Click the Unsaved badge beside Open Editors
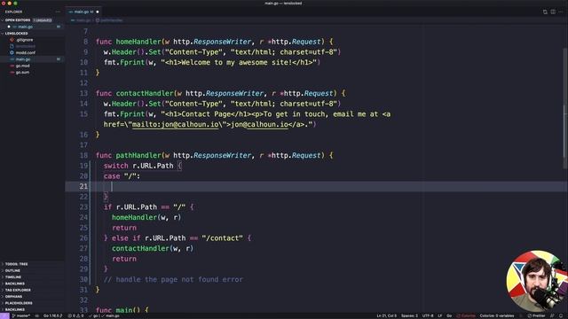This screenshot has height=319, width=568. click(x=43, y=20)
